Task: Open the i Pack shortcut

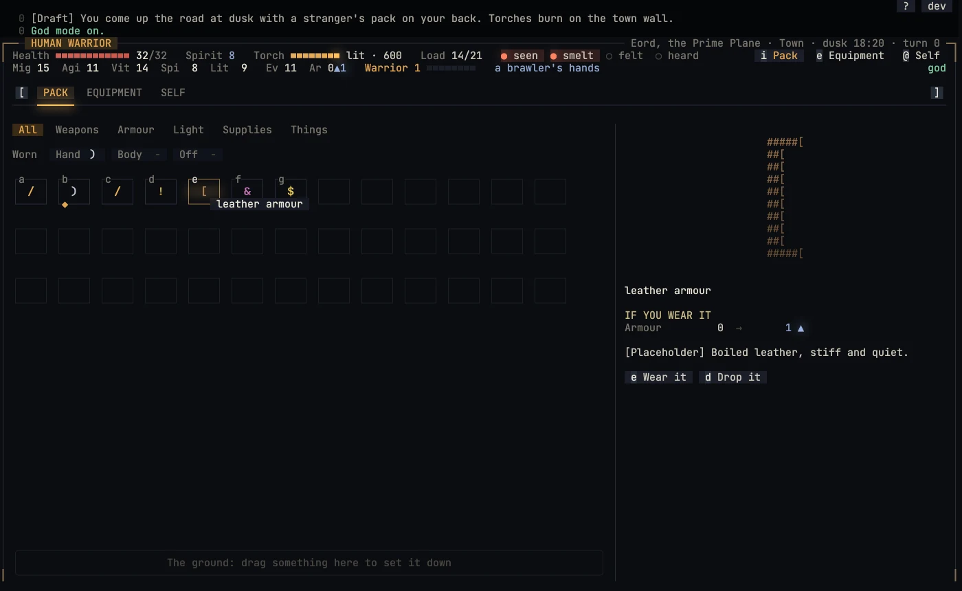Action: [x=779, y=56]
